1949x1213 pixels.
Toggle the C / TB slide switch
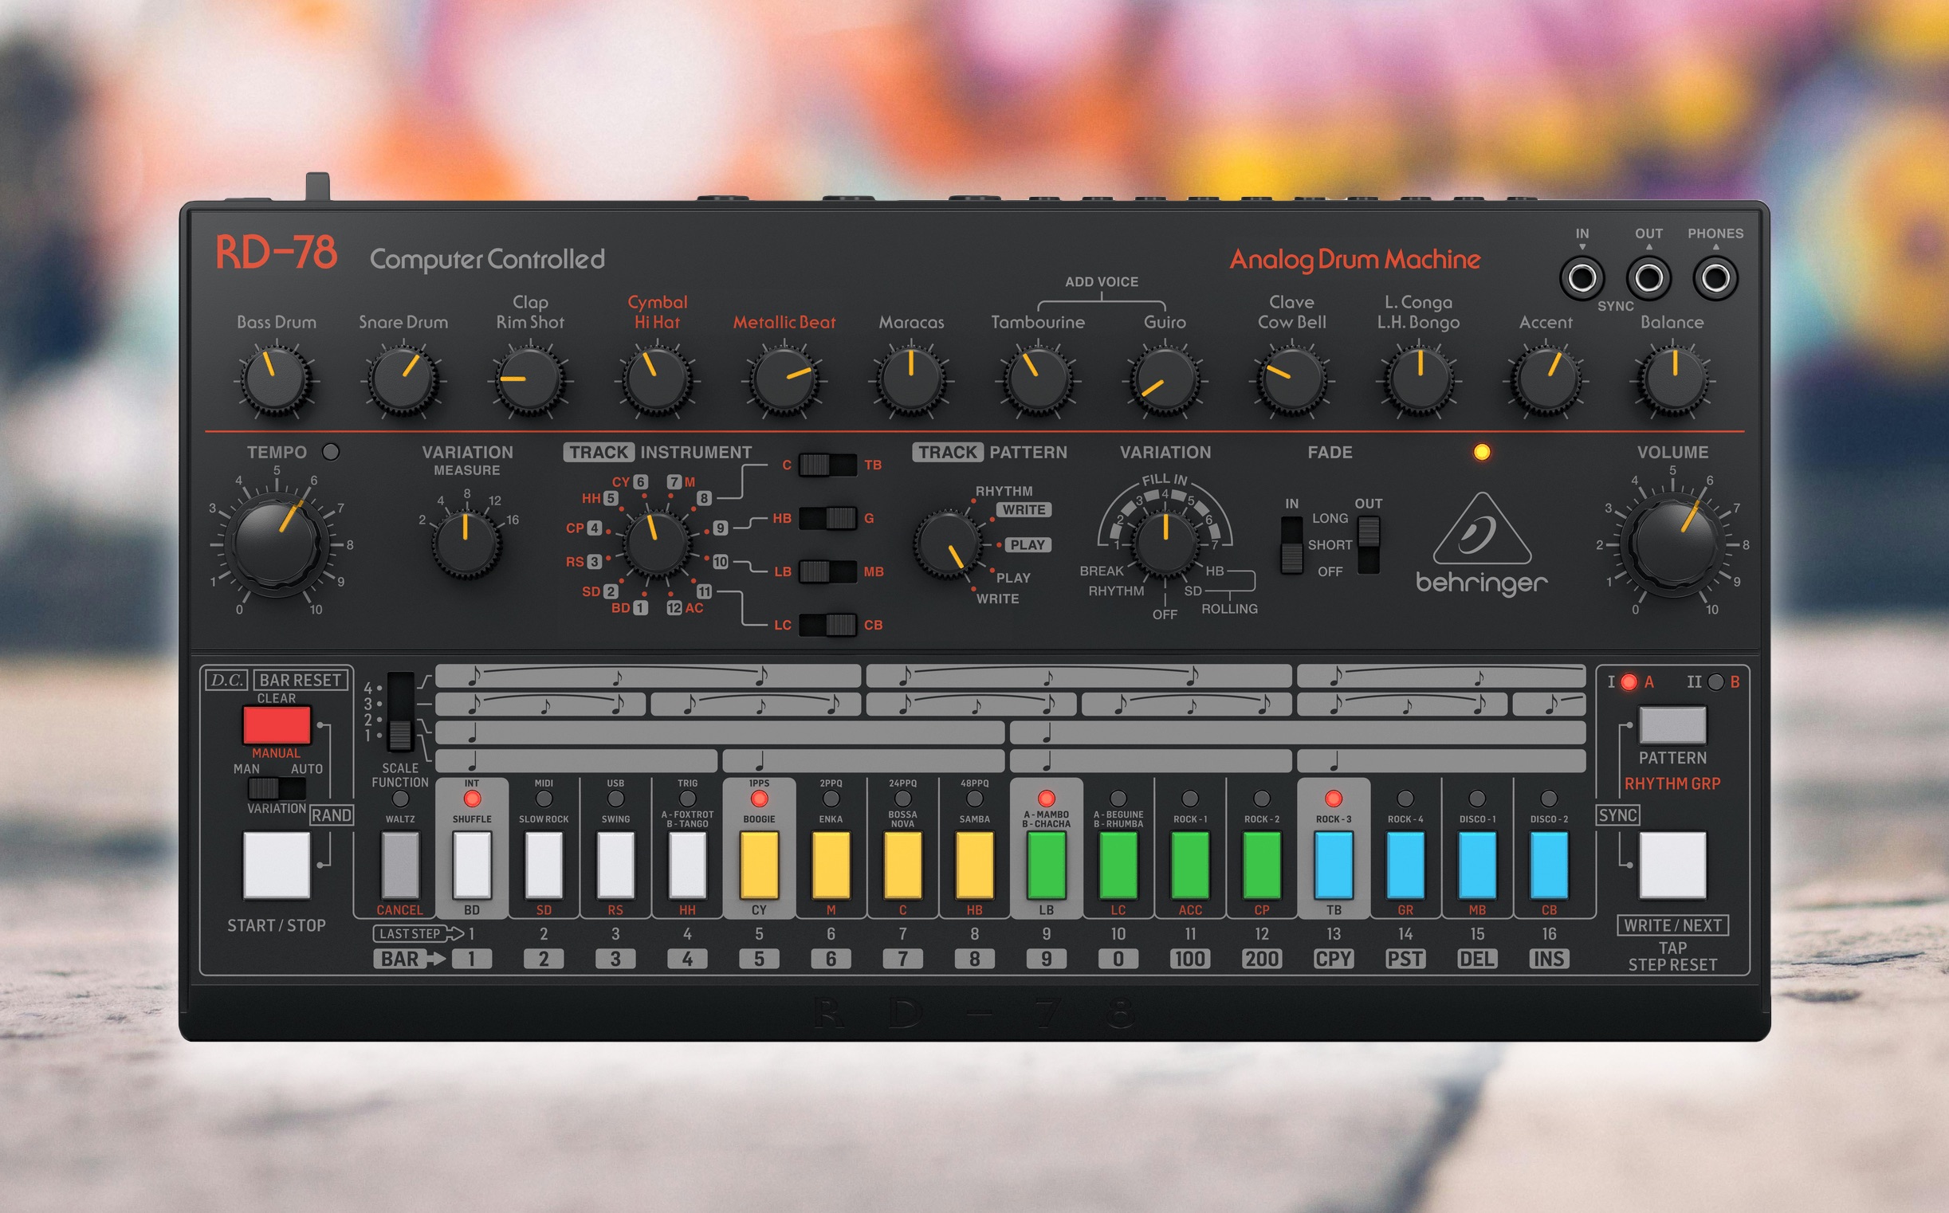coord(827,465)
